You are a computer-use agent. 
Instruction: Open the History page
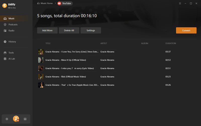pos(12,42)
